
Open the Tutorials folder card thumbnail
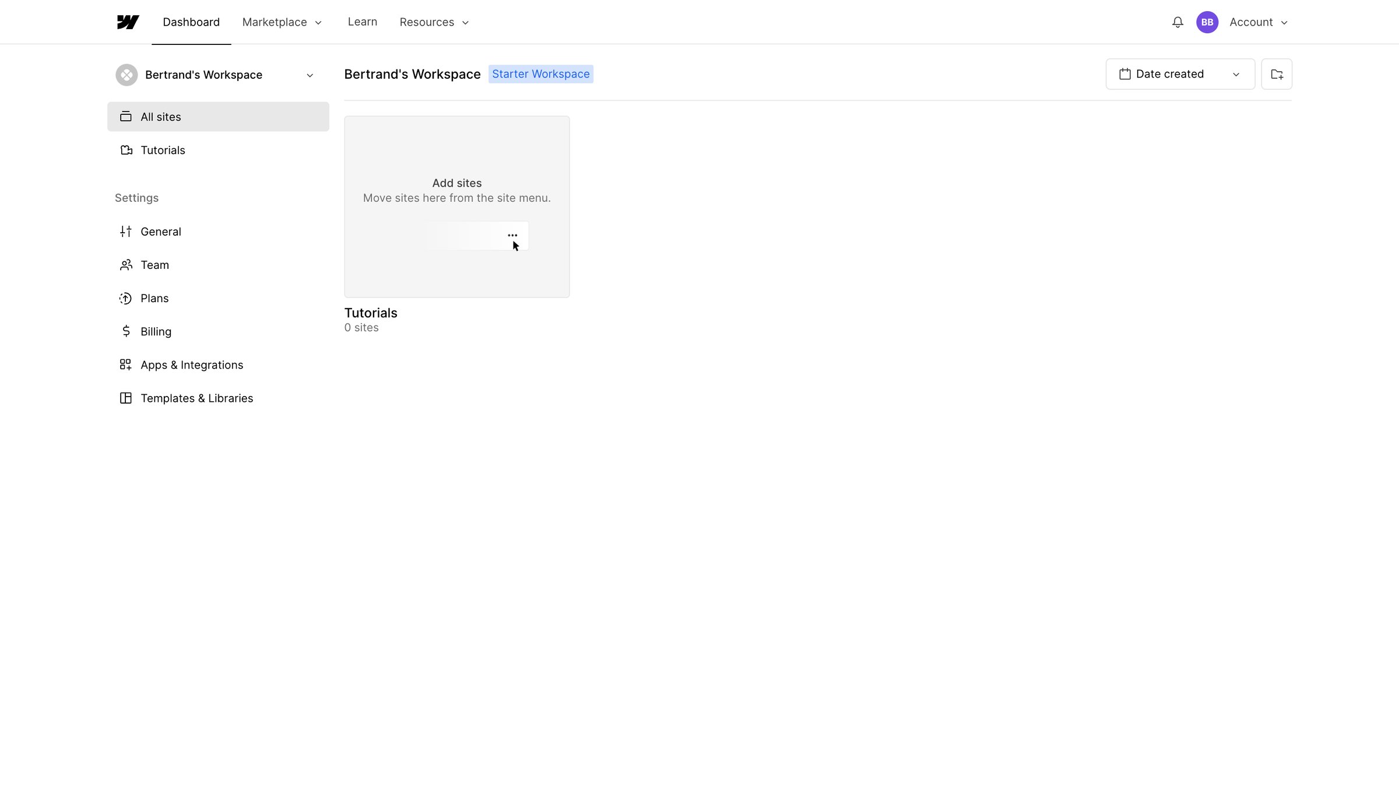[457, 207]
